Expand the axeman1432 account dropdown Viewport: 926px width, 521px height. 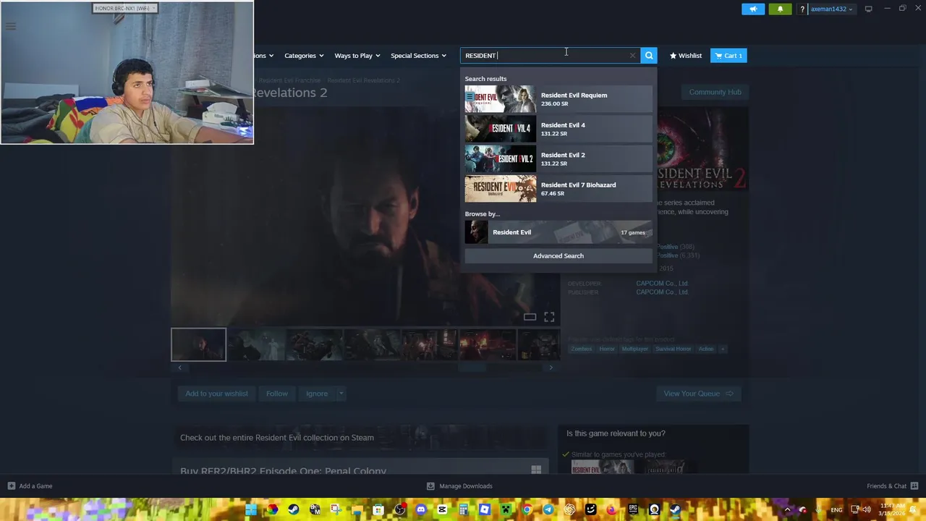(831, 9)
